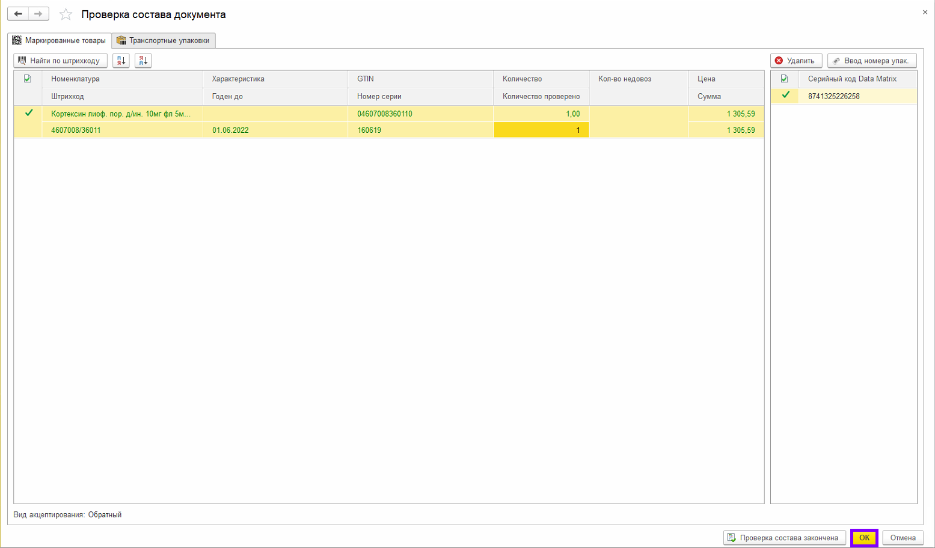Open the Транспортные упаковки tab
This screenshot has height=548, width=935.
164,40
